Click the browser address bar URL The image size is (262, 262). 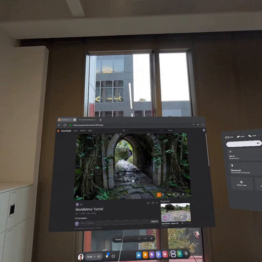point(88,125)
